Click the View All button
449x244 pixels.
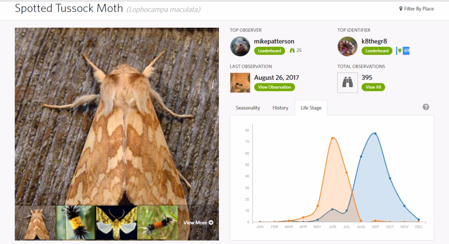point(373,87)
